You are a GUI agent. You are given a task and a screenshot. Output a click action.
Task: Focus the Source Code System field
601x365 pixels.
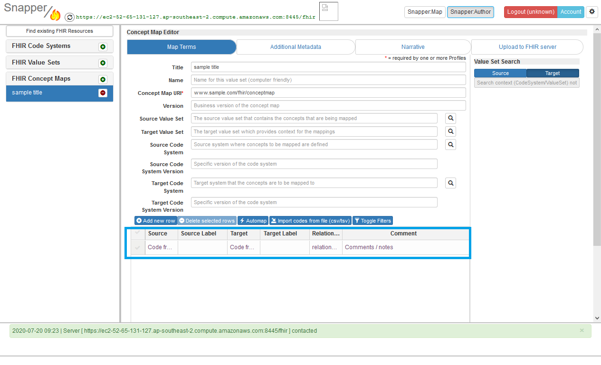point(314,144)
